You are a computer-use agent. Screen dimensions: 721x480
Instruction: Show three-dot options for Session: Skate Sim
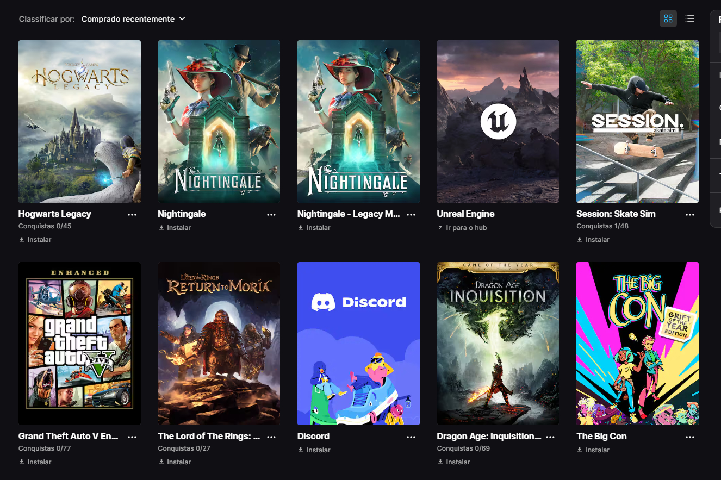690,215
